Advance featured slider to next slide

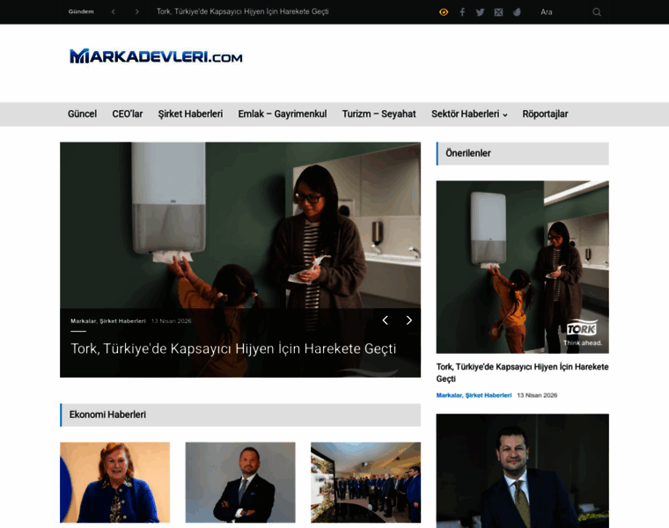[x=408, y=320]
